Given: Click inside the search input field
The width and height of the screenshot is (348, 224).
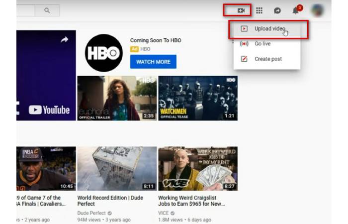Looking at the screenshot, I should pyautogui.click(x=25, y=10).
